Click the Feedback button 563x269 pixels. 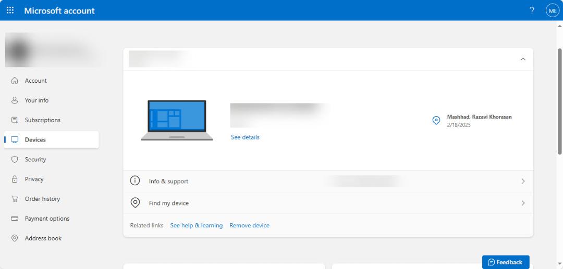point(506,262)
